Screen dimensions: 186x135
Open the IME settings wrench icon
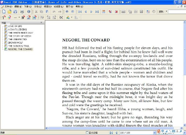(x=181, y=131)
